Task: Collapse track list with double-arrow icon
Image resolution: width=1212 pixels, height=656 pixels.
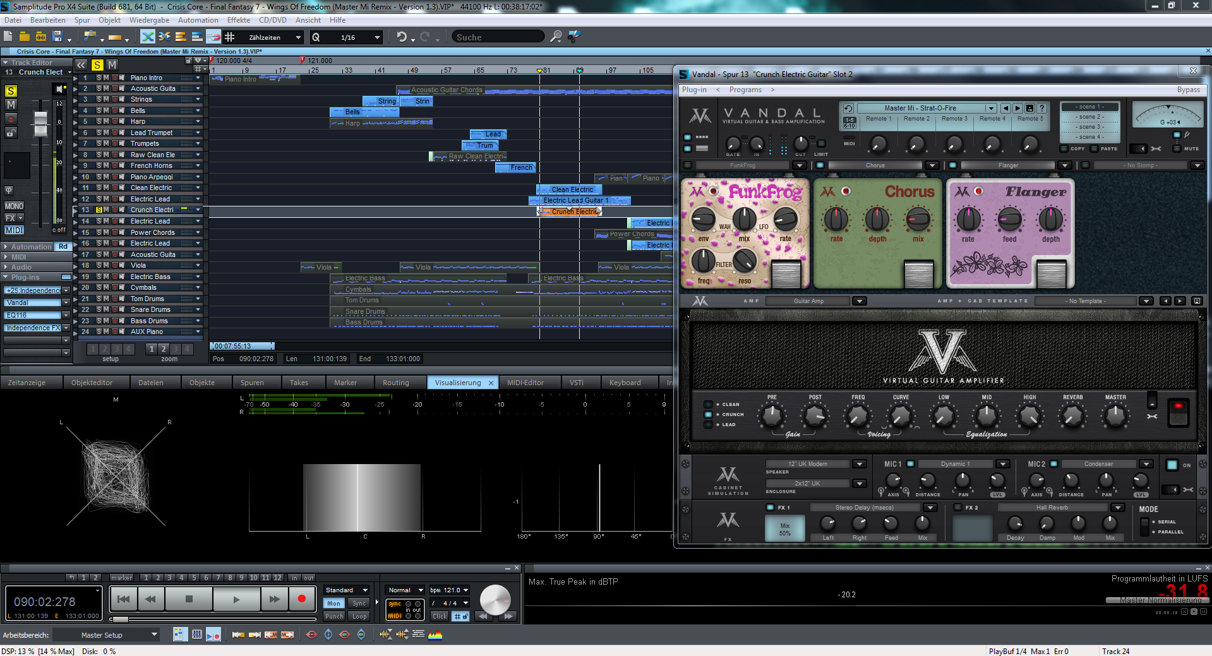Action: click(81, 64)
